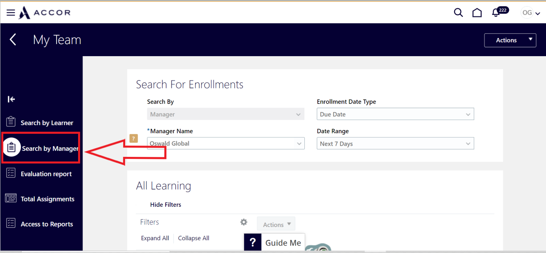Click the yellow help question mark icon
Viewport: 546px width, 253px height.
point(133,139)
